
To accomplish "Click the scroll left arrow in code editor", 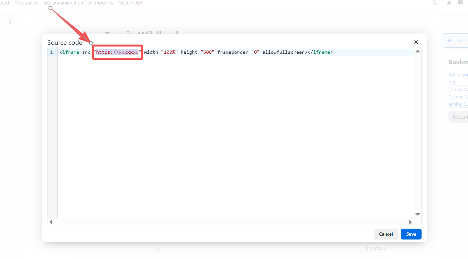I will (x=51, y=222).
